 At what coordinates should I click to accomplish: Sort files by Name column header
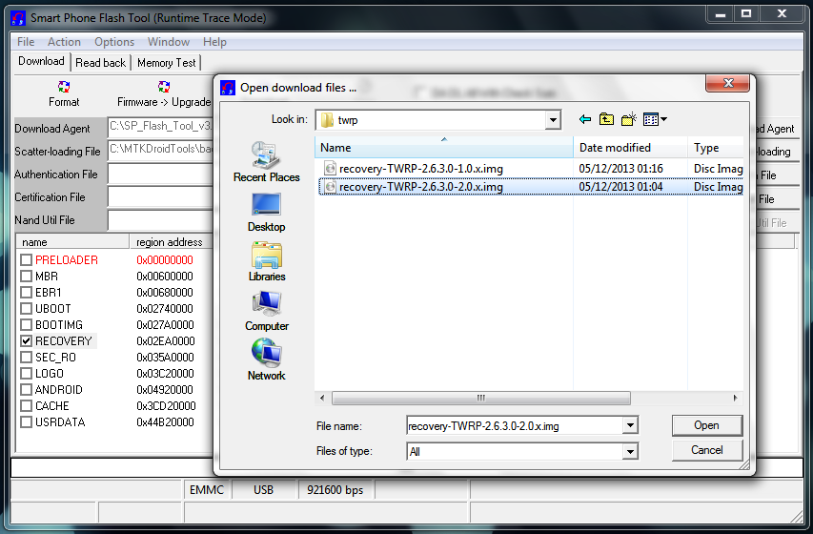coord(444,148)
